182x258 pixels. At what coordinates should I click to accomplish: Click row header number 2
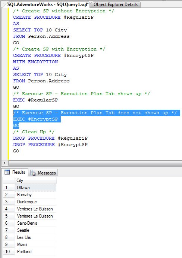9,195
